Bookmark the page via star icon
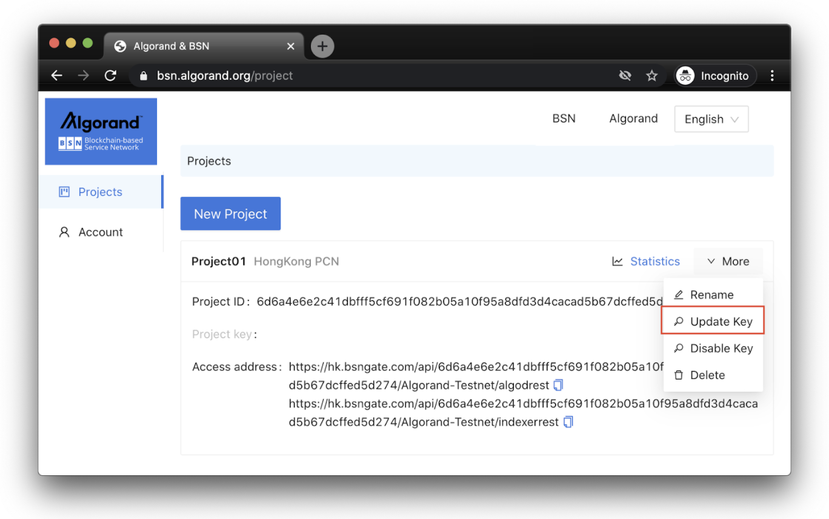Image resolution: width=829 pixels, height=519 pixels. (651, 75)
